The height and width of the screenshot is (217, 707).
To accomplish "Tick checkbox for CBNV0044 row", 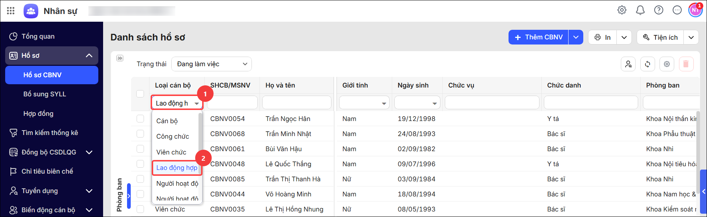I will 140,194.
